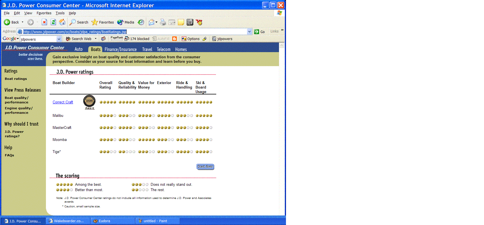
Task: Open the View menu
Action: (28, 13)
